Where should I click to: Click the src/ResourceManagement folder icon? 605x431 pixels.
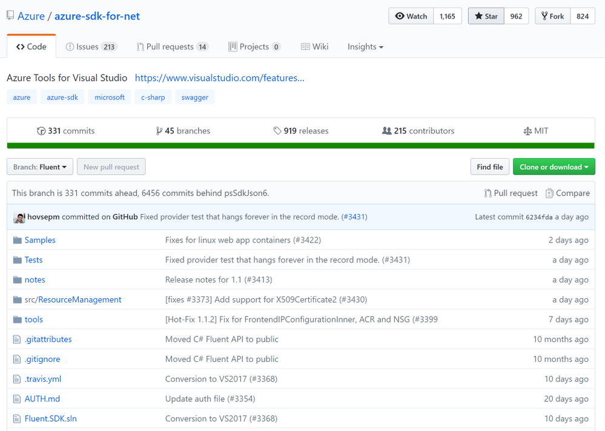[x=17, y=299]
